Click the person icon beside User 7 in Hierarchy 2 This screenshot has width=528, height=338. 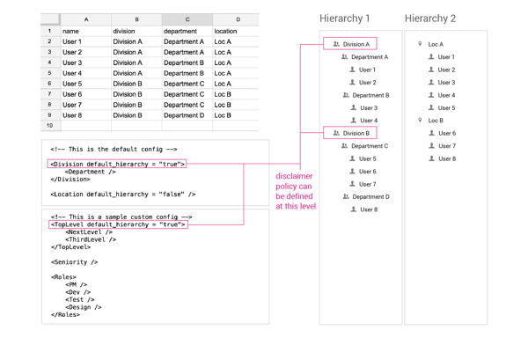[432, 146]
